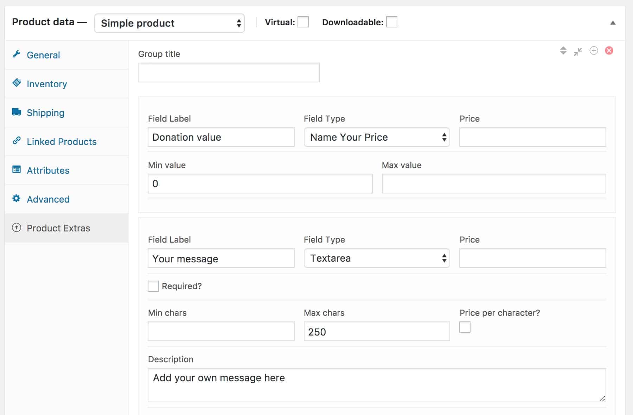Open the Attributes tab

point(66,170)
